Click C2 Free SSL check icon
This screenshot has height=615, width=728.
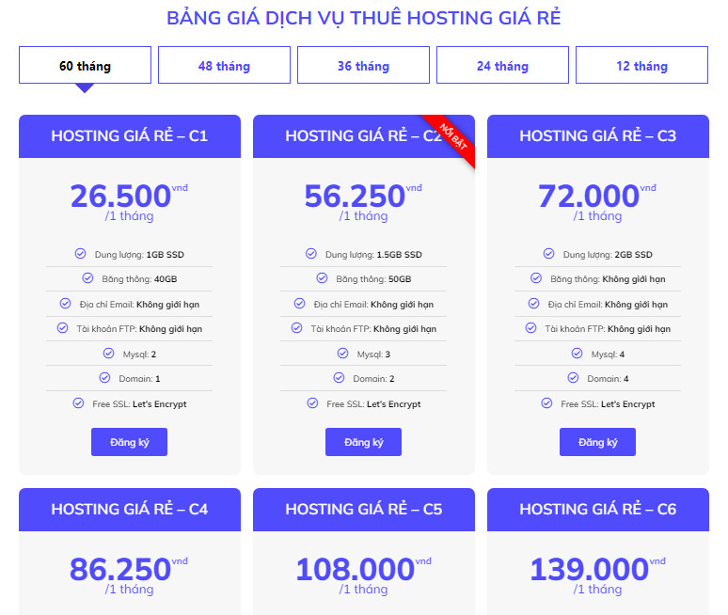312,403
